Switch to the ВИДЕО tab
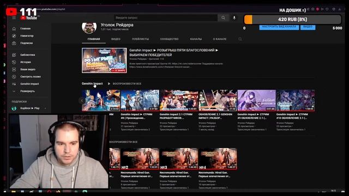Screen dimensions: 349x196 (116, 39)
